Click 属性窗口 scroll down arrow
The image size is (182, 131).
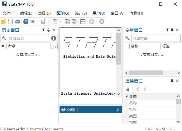(x=178, y=122)
